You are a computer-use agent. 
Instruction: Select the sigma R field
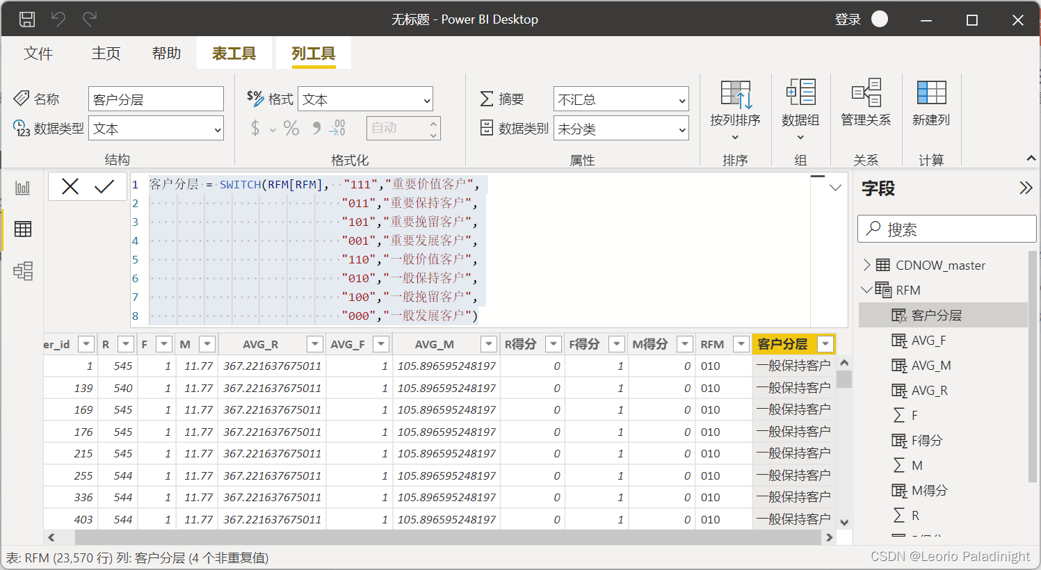[x=943, y=515]
